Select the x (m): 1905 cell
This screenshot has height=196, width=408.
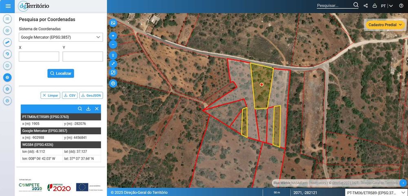(x=42, y=124)
